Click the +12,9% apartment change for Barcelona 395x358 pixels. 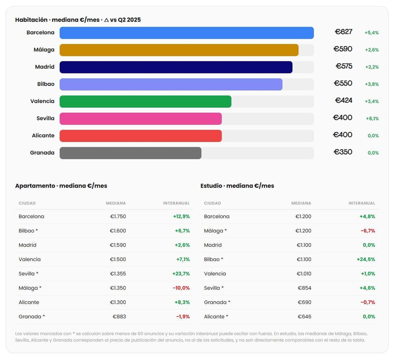point(181,217)
